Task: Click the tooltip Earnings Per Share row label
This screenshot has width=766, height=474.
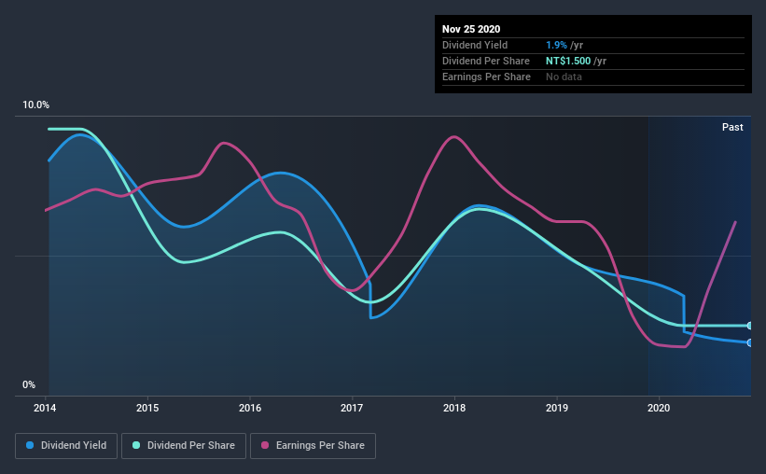Action: tap(486, 77)
